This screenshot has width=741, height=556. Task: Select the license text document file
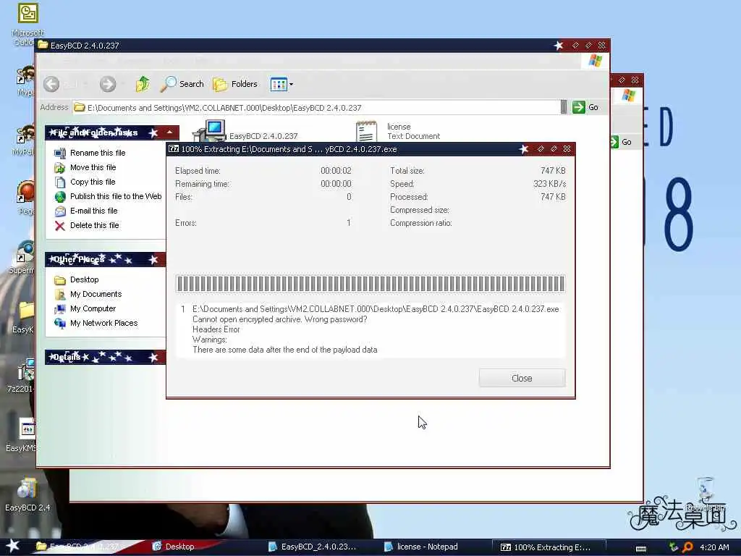click(x=398, y=131)
